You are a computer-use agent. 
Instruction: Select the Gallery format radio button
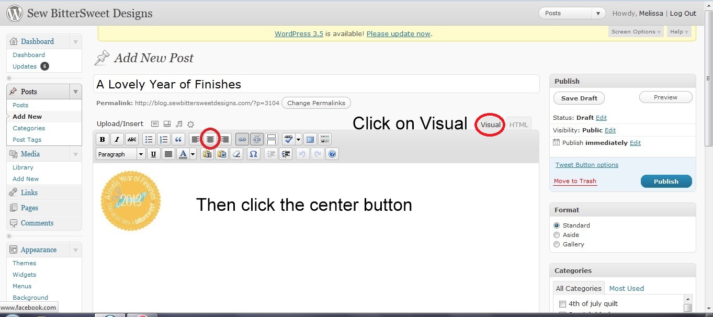pos(557,244)
